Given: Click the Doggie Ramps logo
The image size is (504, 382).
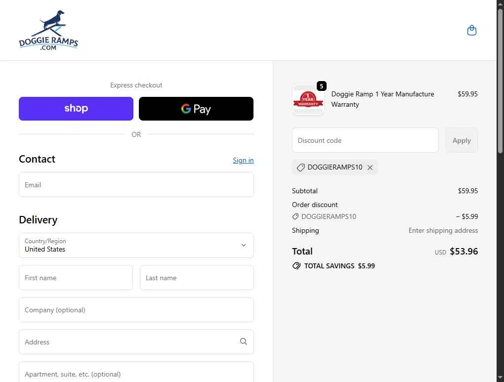Looking at the screenshot, I should coord(48,30).
